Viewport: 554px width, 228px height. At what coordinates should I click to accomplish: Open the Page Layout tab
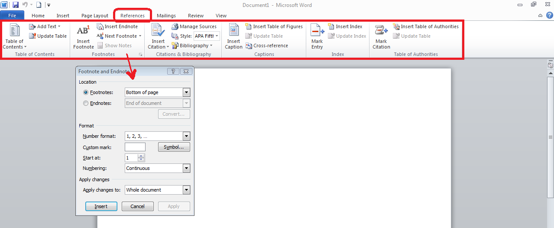point(95,16)
